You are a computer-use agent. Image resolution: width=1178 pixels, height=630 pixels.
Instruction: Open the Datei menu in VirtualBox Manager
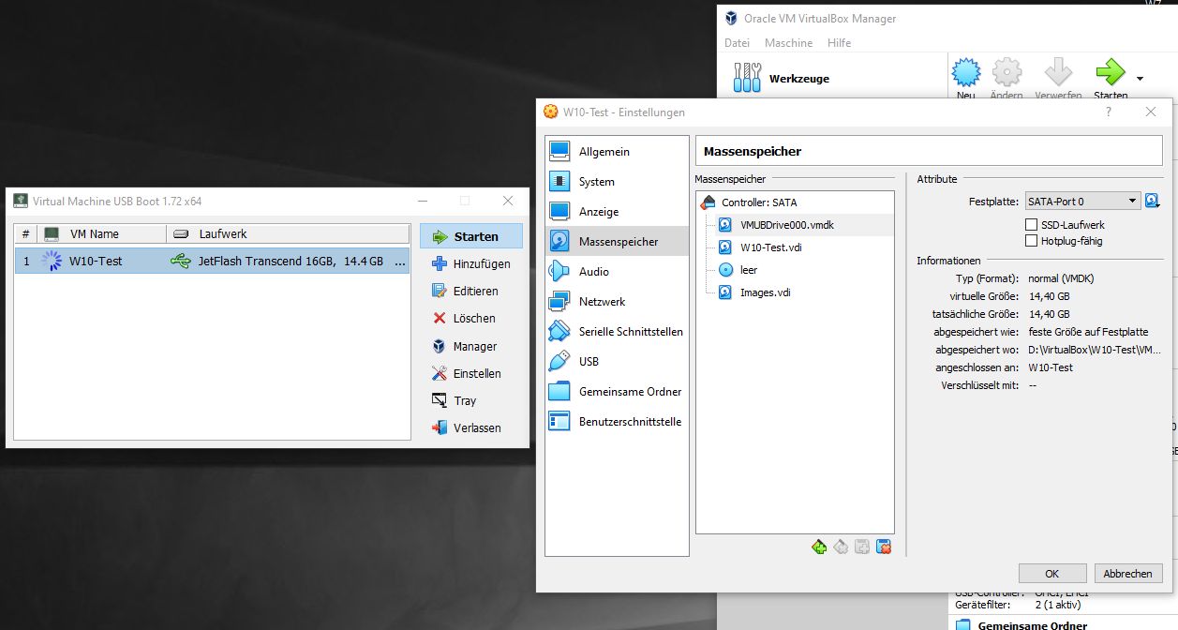point(738,43)
